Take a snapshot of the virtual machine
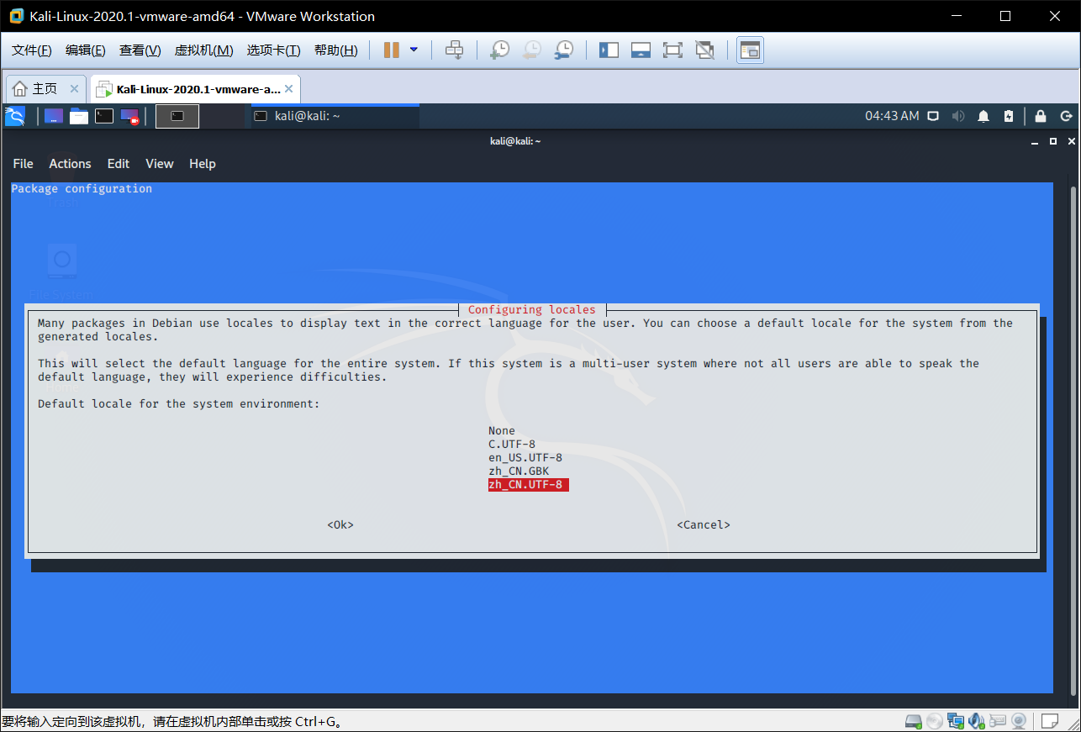Image resolution: width=1081 pixels, height=732 pixels. click(499, 50)
